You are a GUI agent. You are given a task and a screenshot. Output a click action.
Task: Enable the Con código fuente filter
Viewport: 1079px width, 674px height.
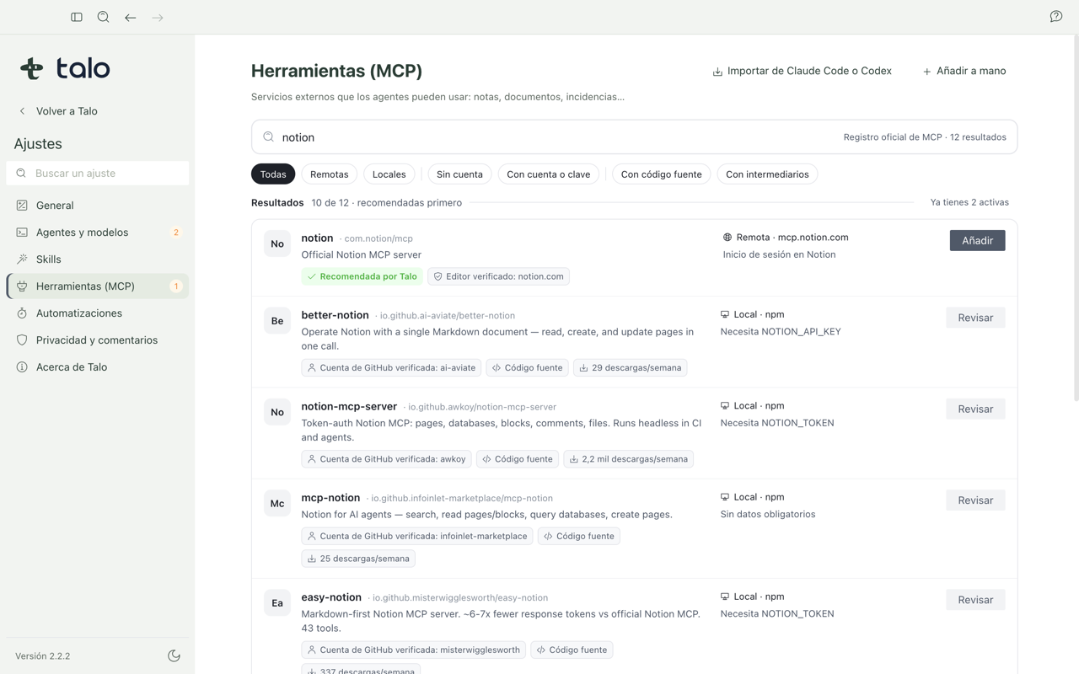pos(661,174)
